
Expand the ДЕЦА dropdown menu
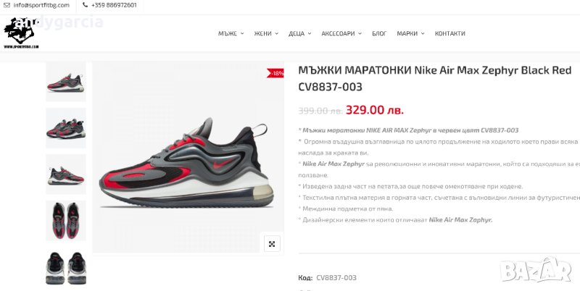(x=299, y=33)
